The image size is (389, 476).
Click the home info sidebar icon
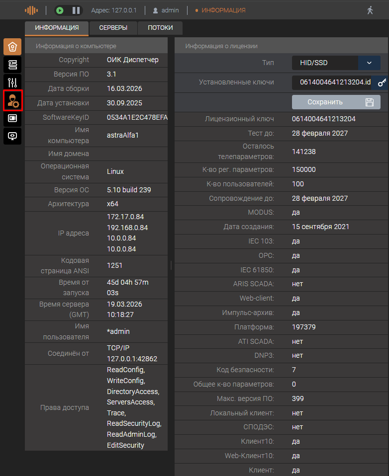(x=12, y=47)
